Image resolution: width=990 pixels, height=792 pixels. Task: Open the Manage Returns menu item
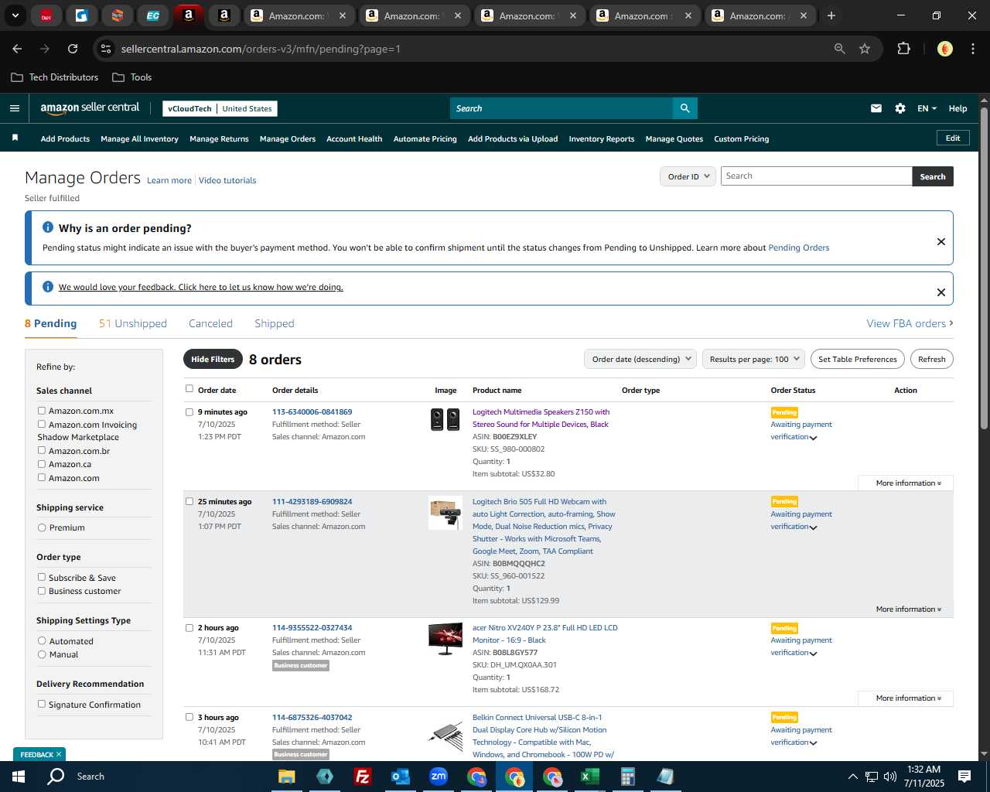pyautogui.click(x=219, y=139)
